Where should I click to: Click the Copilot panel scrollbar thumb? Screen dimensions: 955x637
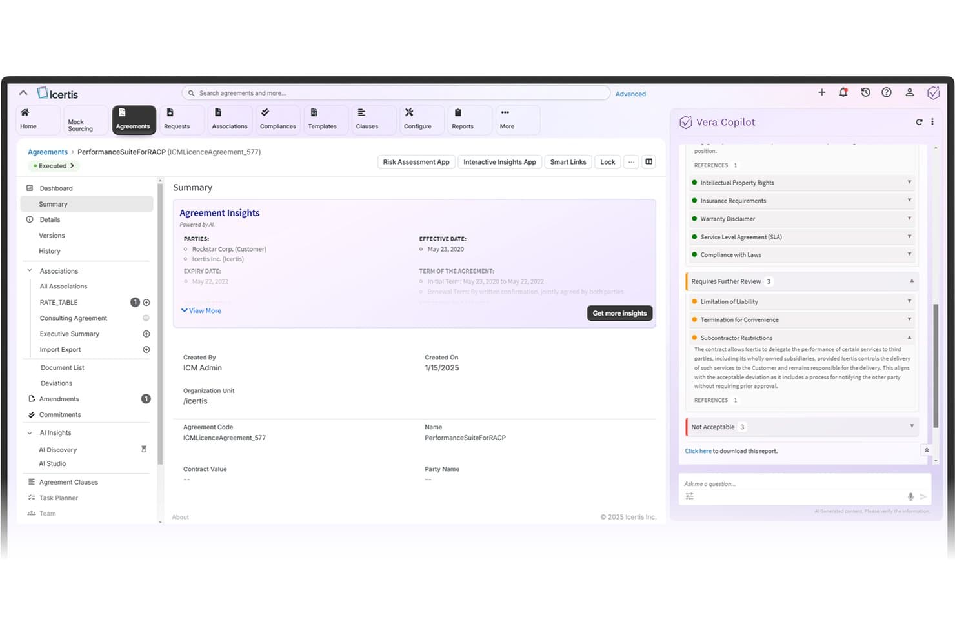point(936,365)
